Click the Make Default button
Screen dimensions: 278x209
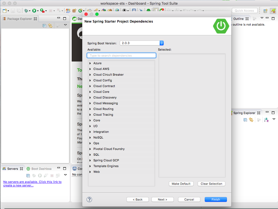coord(181,184)
